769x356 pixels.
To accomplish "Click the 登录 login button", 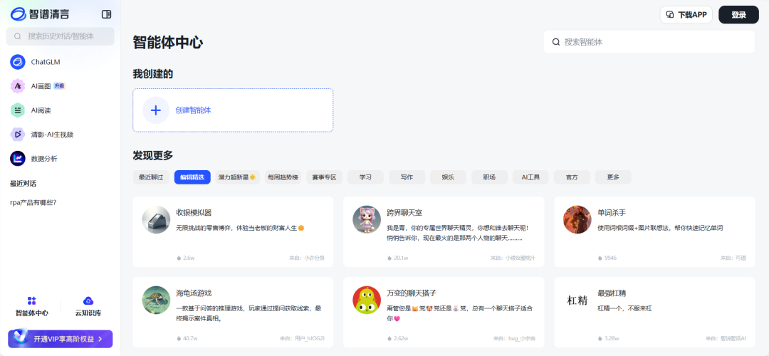I will click(x=738, y=15).
